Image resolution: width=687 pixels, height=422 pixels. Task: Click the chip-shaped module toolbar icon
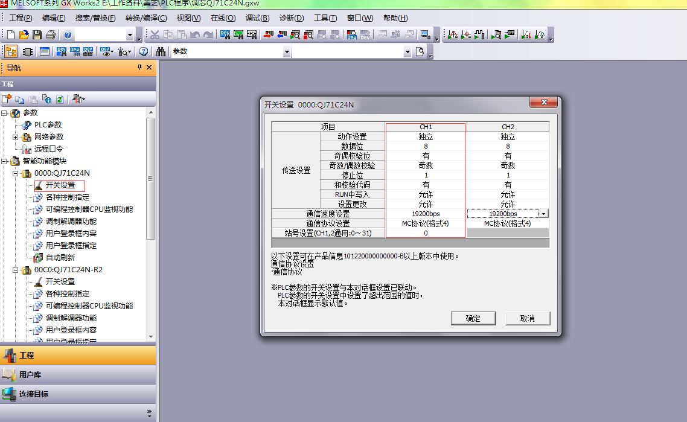pos(28,52)
